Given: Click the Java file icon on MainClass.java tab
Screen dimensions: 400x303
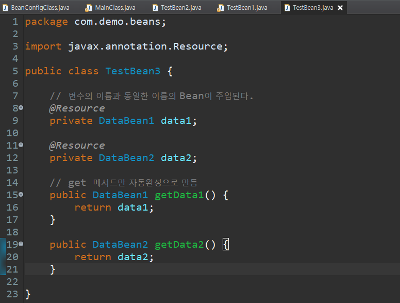Looking at the screenshot, I should [89, 8].
